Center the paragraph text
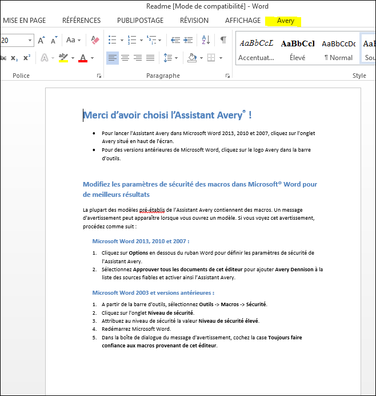 coord(125,58)
